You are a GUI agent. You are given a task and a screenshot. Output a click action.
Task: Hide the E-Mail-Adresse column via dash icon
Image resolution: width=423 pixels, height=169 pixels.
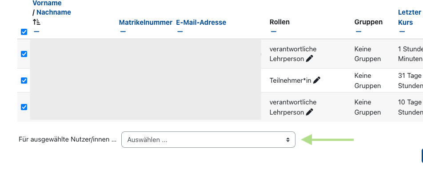coord(180,31)
